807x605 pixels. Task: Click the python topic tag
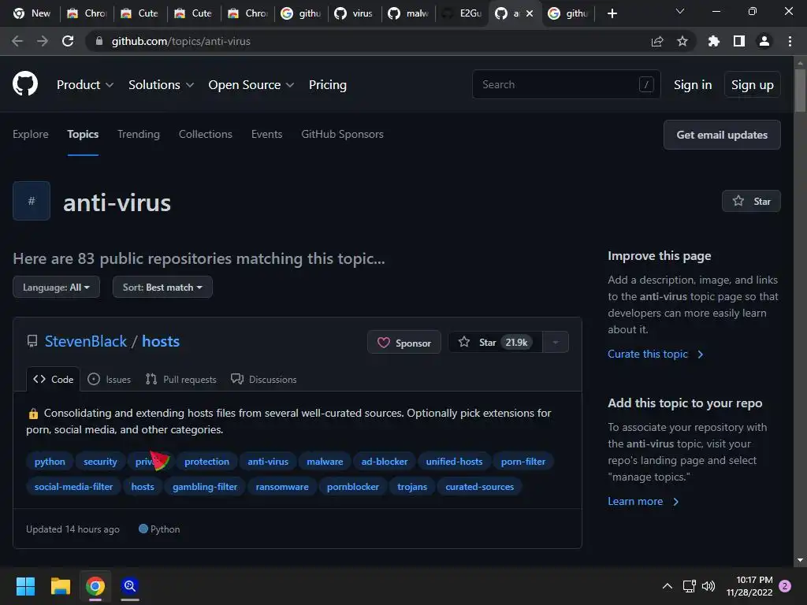(x=50, y=462)
